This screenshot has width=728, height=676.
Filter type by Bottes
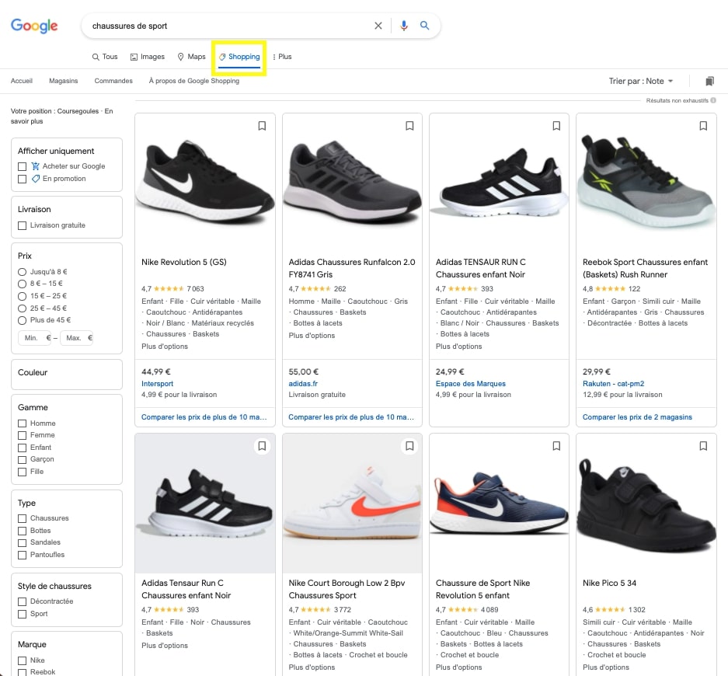[22, 531]
